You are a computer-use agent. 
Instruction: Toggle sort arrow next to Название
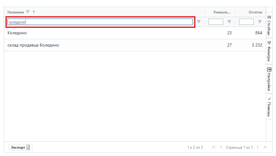pyautogui.click(x=34, y=12)
